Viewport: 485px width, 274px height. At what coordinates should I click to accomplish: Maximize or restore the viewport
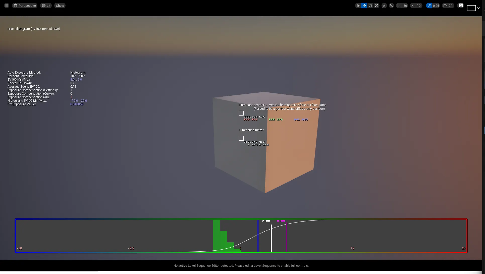460,6
